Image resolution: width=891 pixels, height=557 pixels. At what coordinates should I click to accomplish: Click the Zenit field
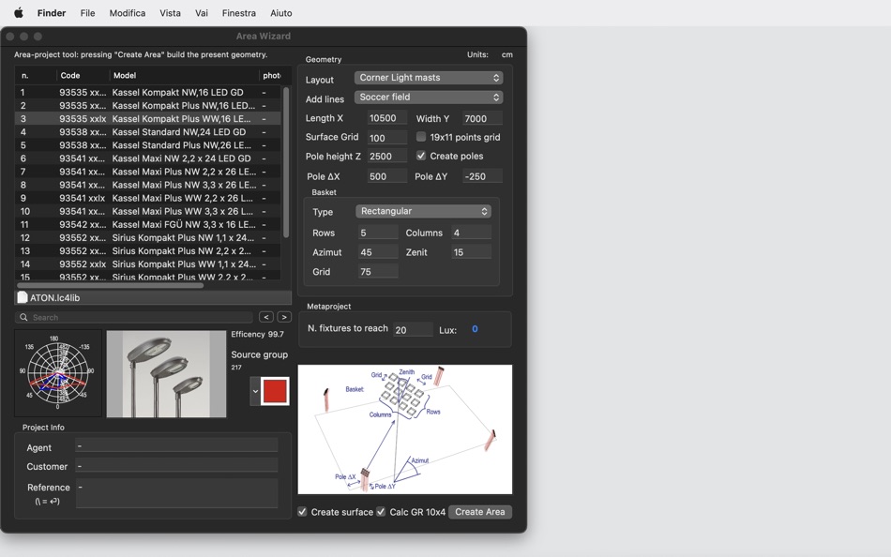(x=471, y=252)
